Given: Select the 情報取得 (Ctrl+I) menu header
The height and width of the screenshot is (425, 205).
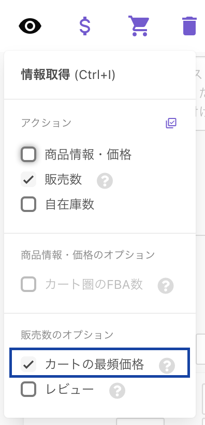Looking at the screenshot, I should point(68,75).
